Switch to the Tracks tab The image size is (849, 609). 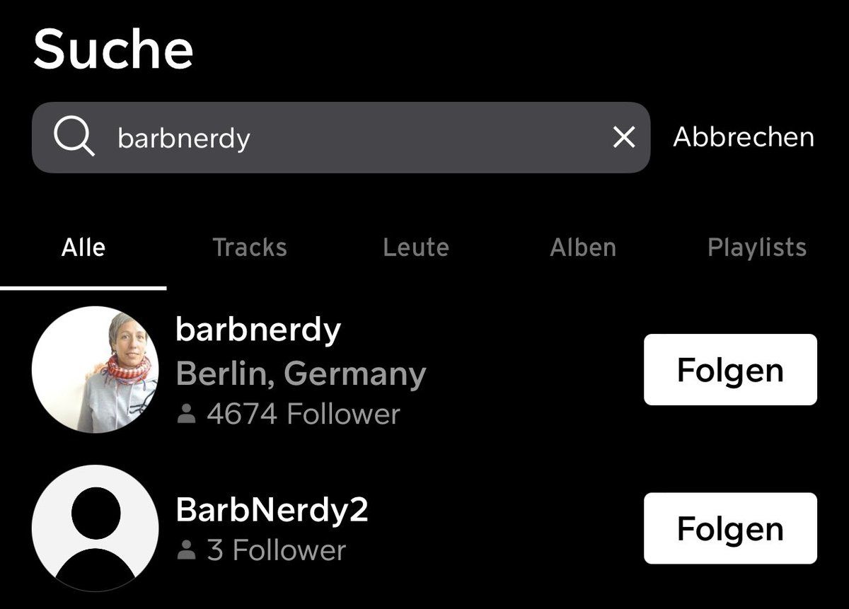(250, 248)
